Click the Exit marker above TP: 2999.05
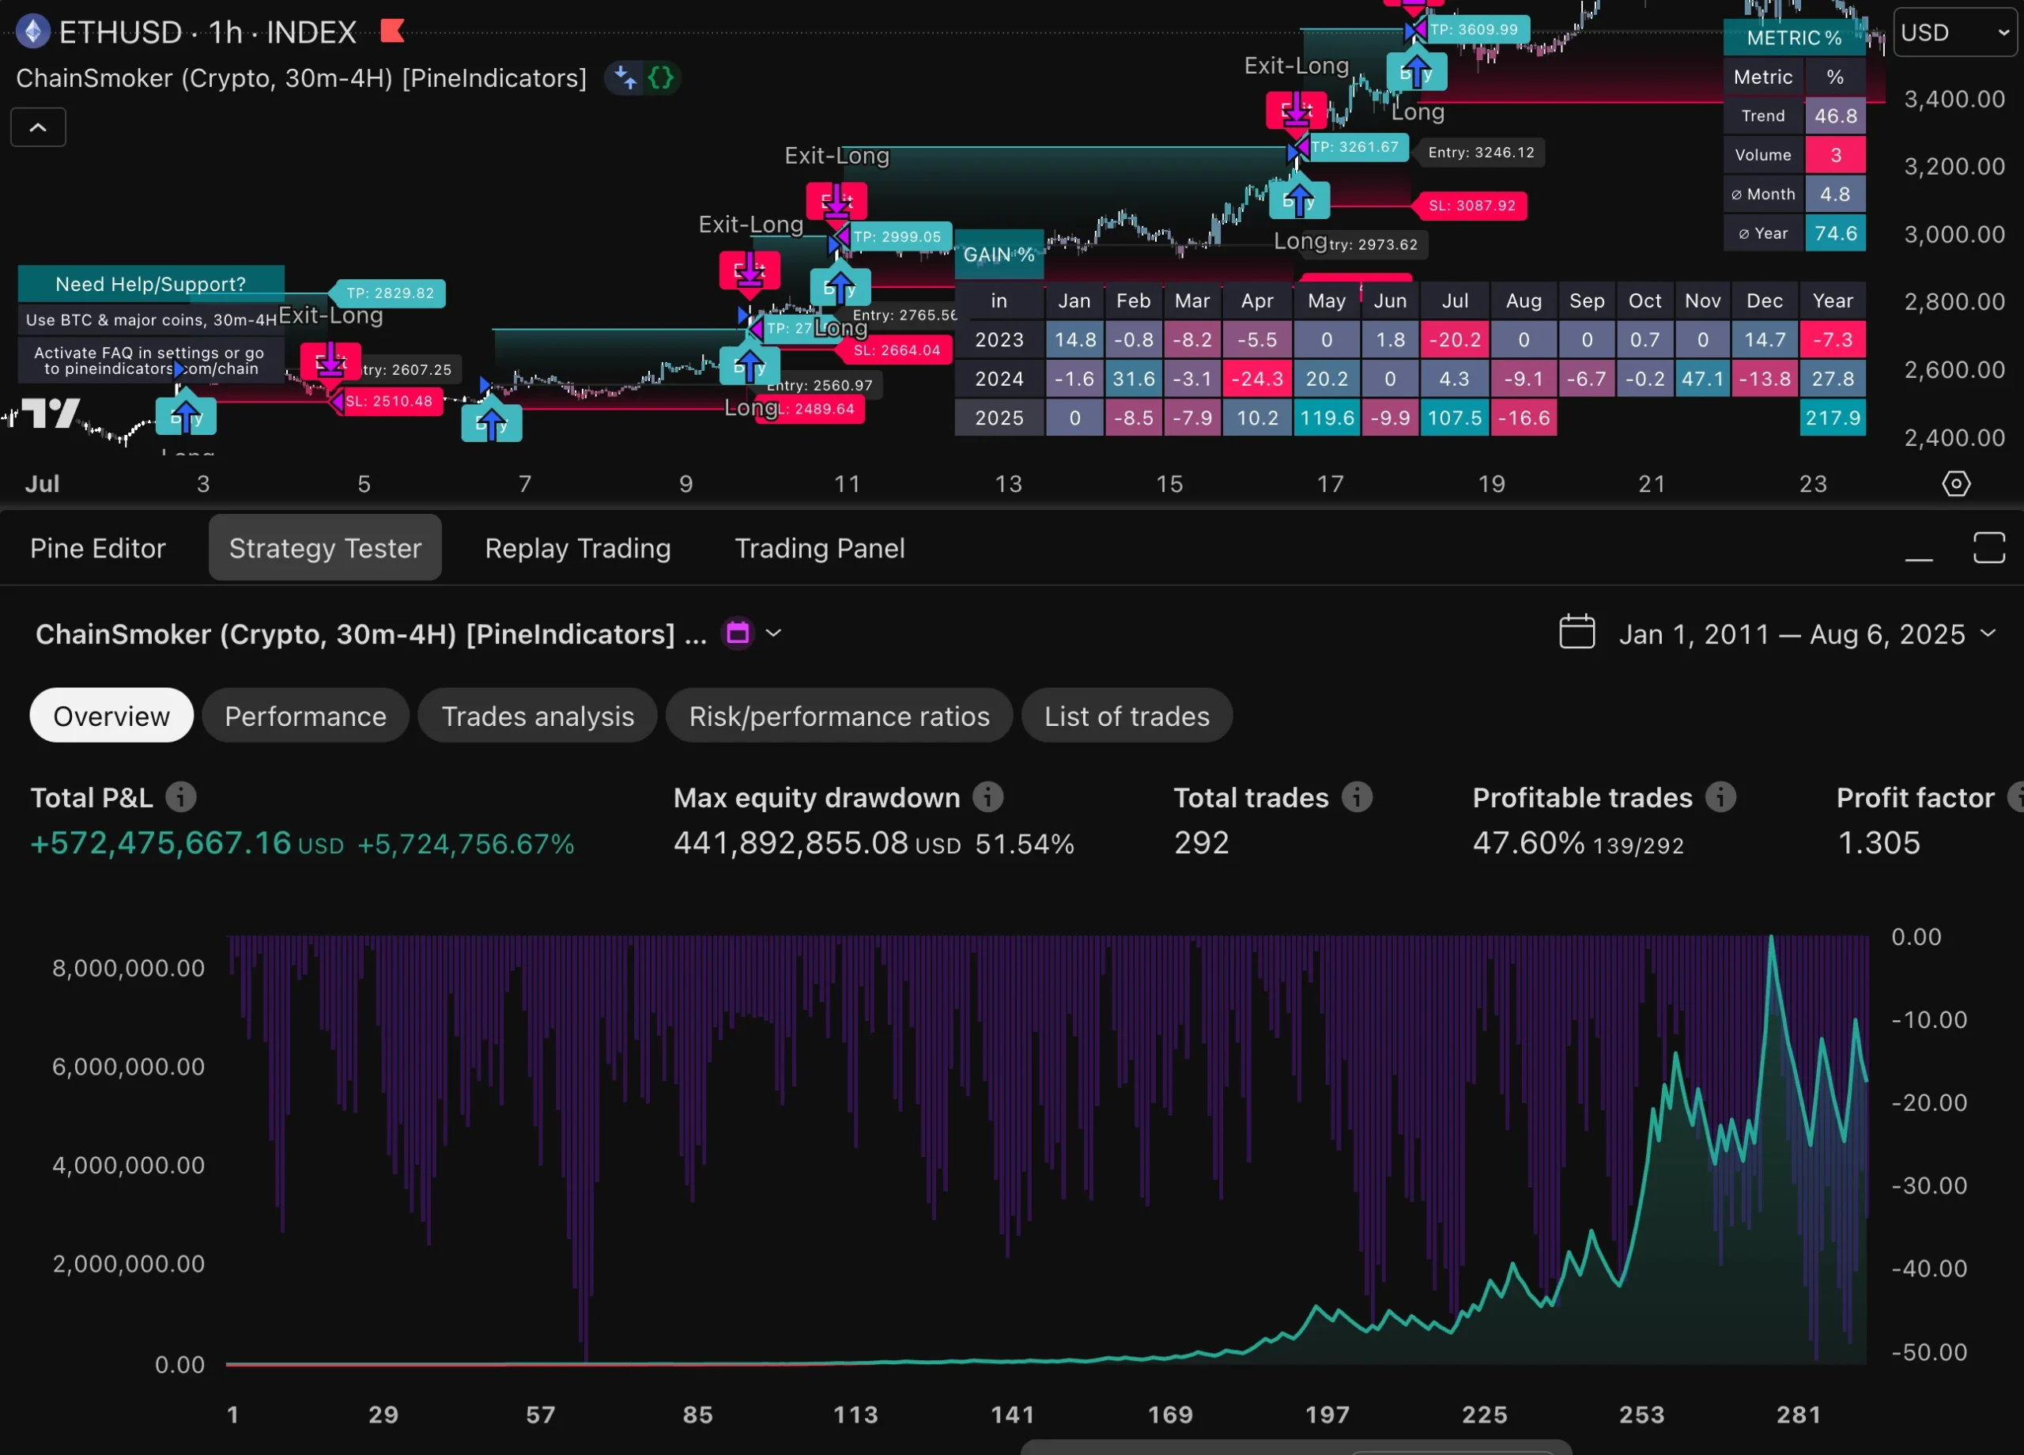 [x=836, y=202]
